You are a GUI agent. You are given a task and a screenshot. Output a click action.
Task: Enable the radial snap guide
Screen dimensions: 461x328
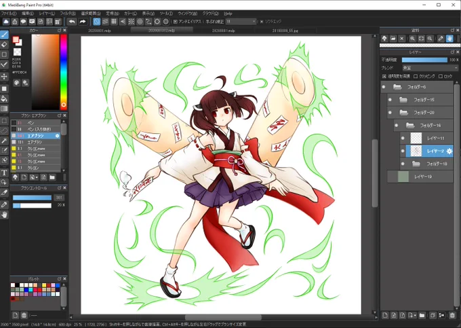coord(131,22)
